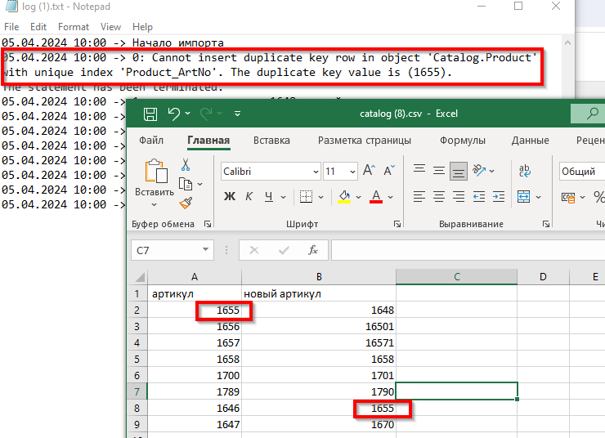The image size is (605, 438).
Task: Click the Merge and Center cells icon
Action: click(x=524, y=197)
